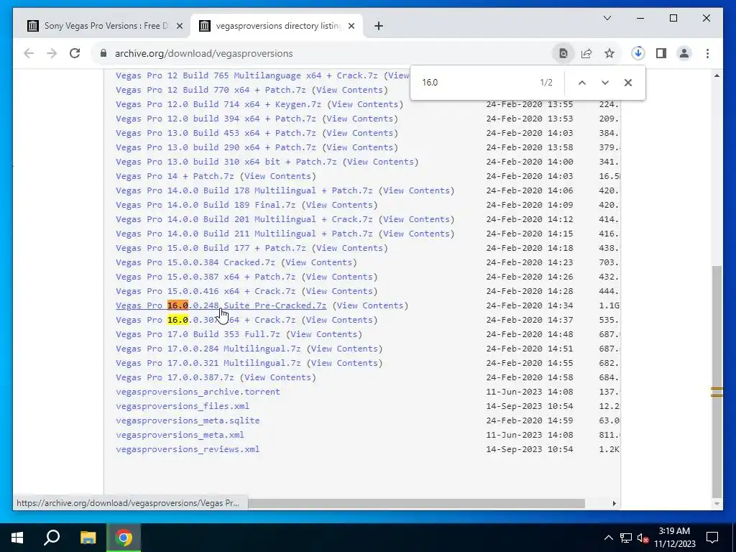Image resolution: width=736 pixels, height=552 pixels.
Task: Click vegasproversions_files.xml link
Action: (183, 406)
